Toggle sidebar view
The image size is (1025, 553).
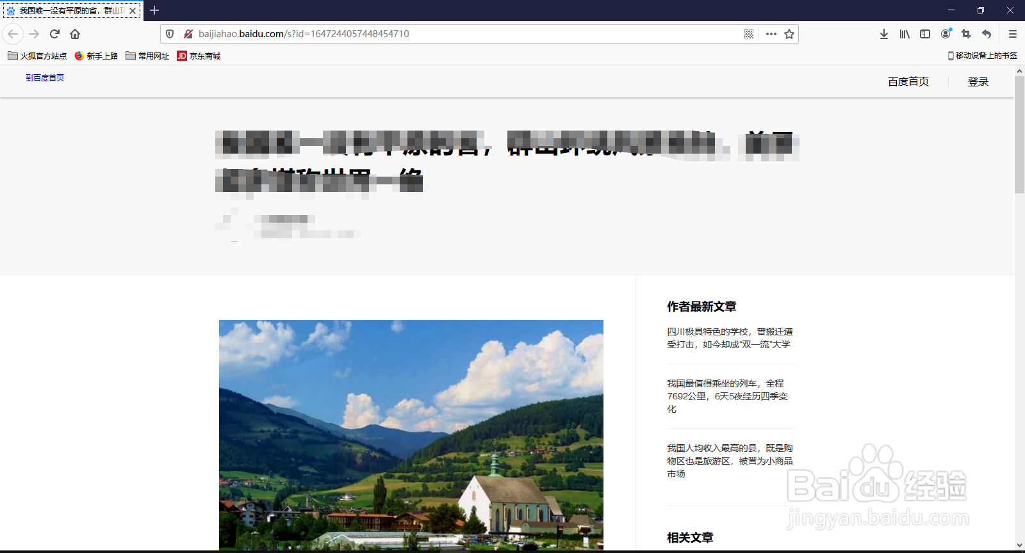pyautogui.click(x=925, y=34)
